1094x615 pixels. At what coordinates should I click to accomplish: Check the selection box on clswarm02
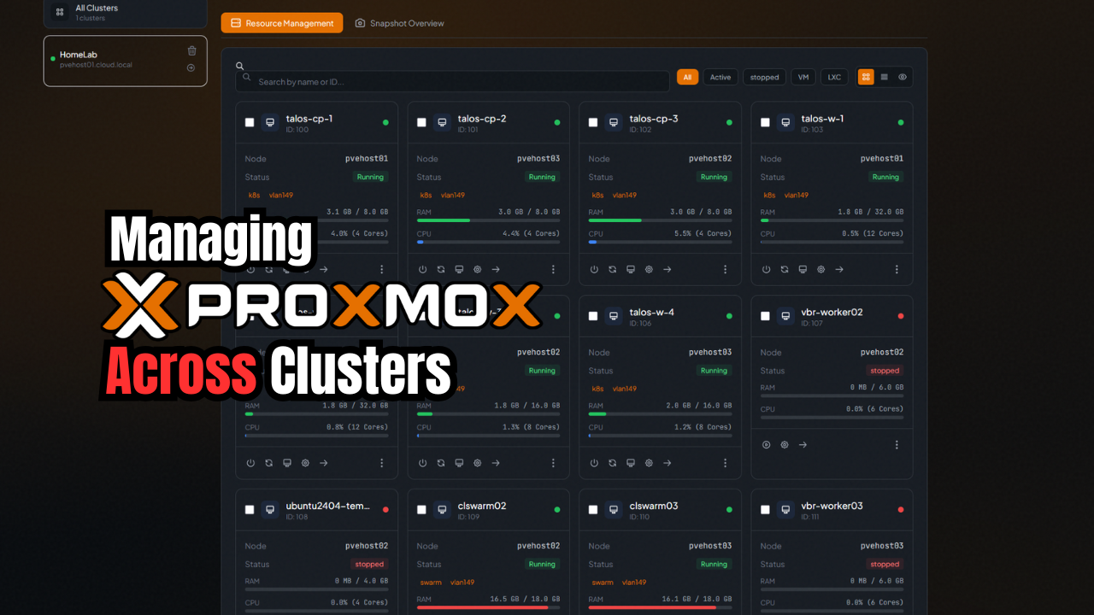tap(421, 509)
